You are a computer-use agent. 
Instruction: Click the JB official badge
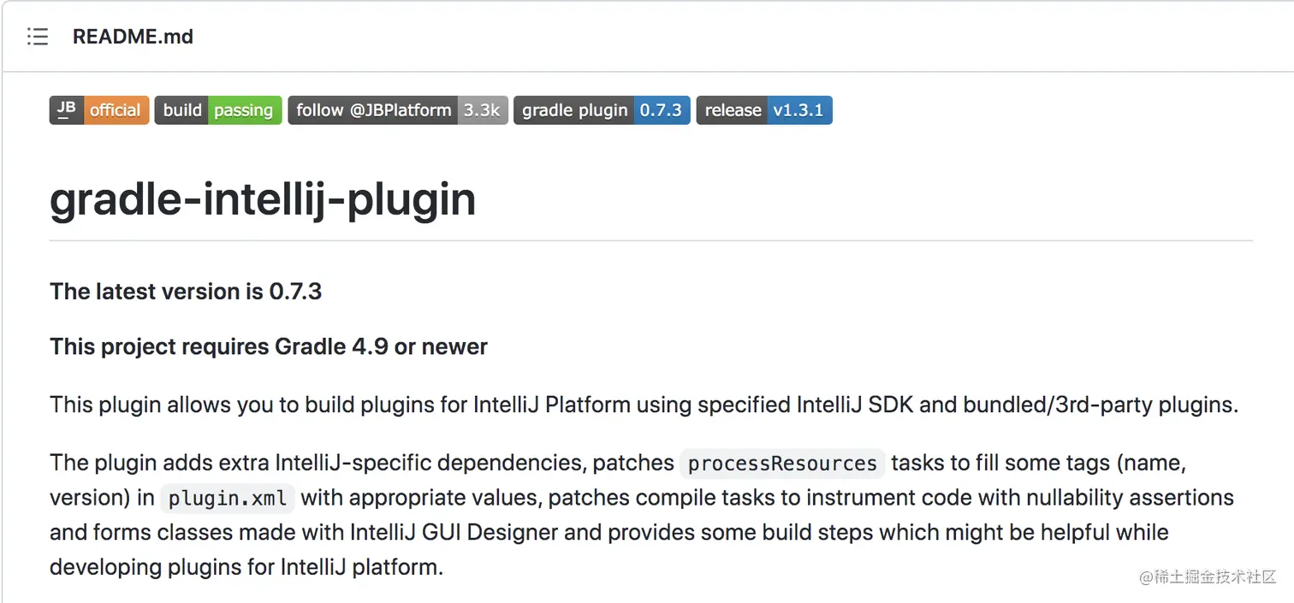coord(98,109)
